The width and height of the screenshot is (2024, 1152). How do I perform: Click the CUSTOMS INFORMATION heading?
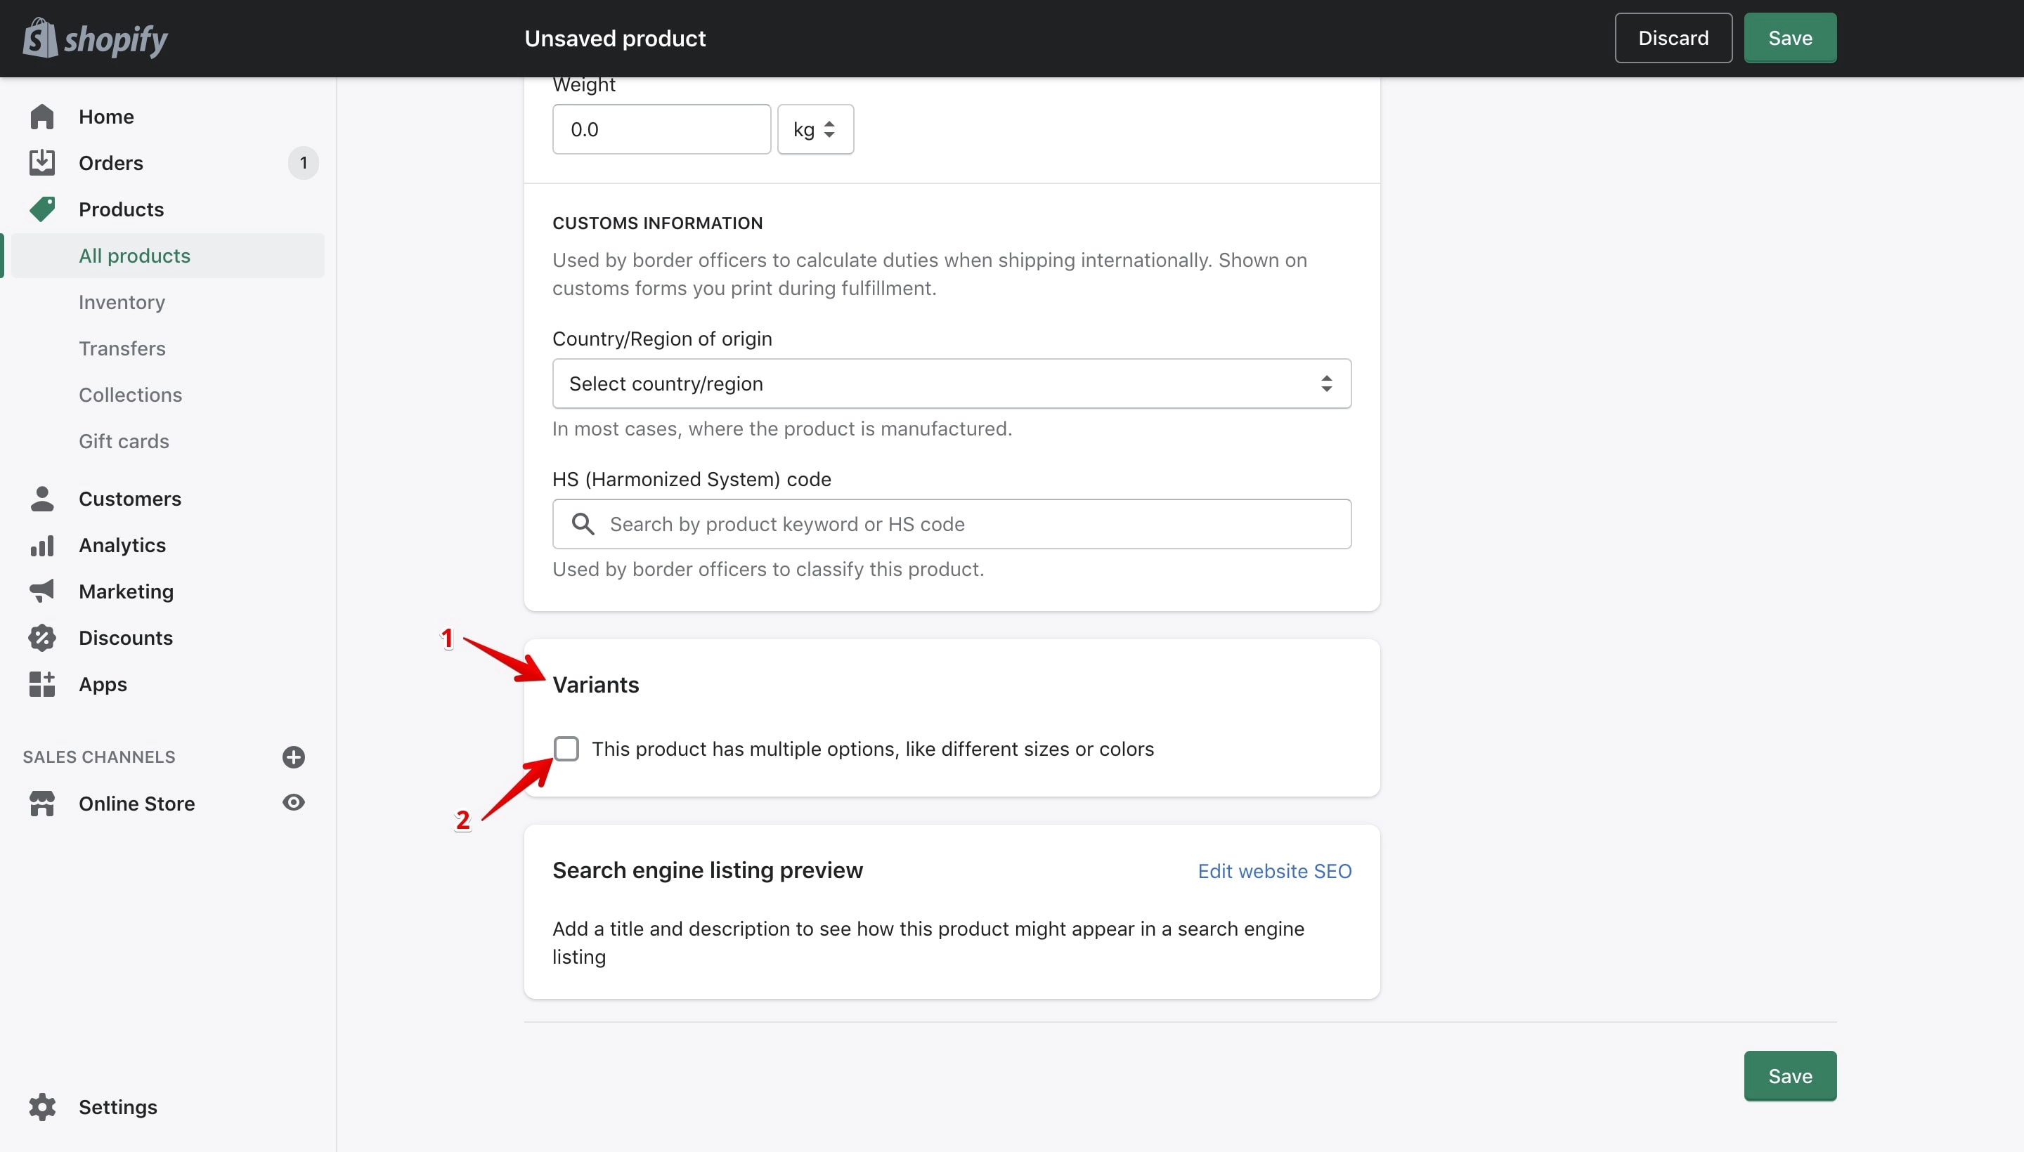(657, 223)
